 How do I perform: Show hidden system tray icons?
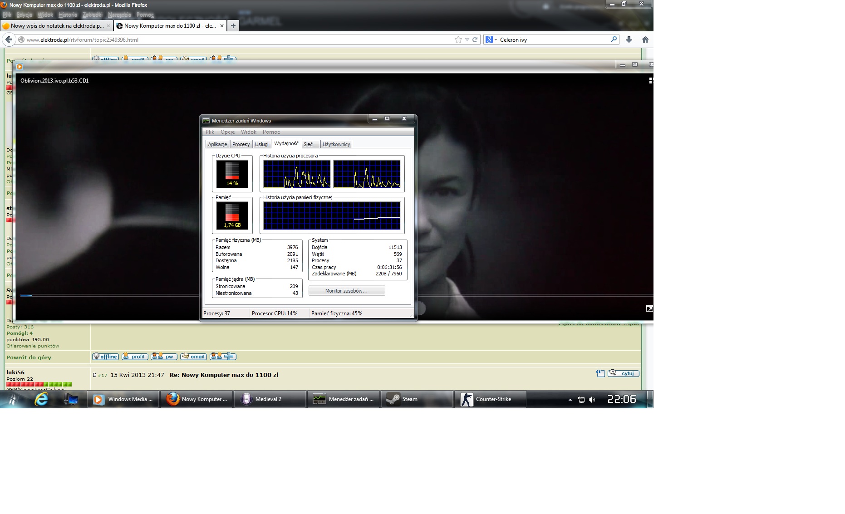pos(570,400)
